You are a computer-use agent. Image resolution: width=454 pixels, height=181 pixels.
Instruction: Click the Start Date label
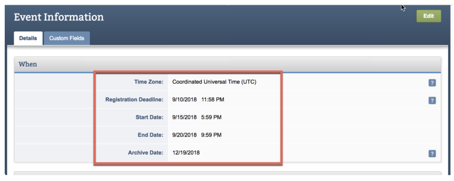point(149,117)
